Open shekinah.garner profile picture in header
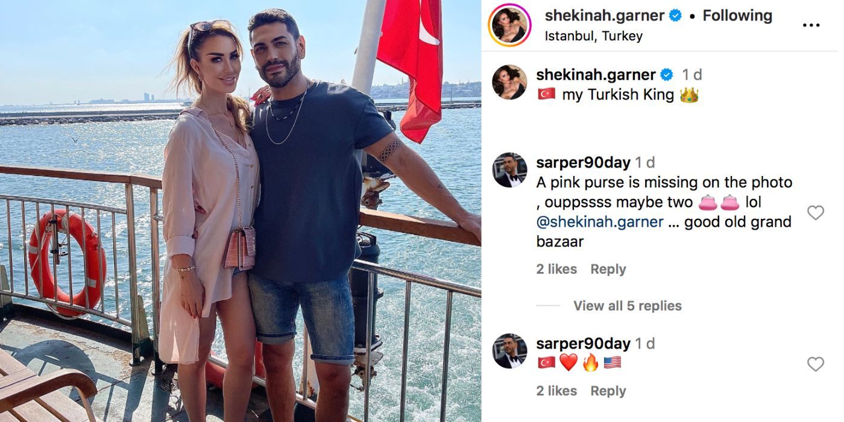This screenshot has height=422, width=844. 509,25
